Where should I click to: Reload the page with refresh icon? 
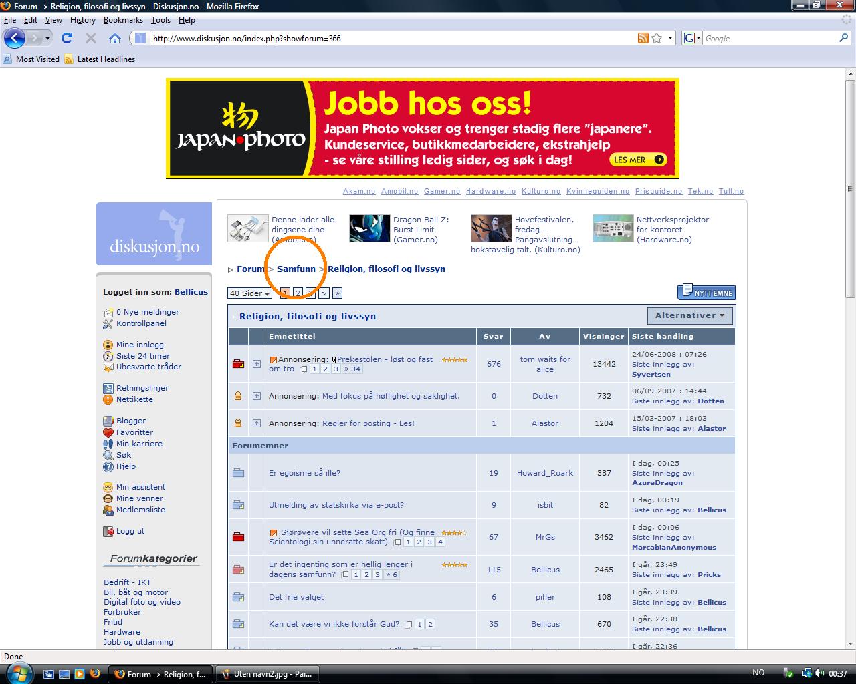67,38
